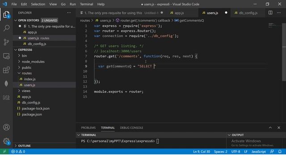Change end of line sequence LF
Viewport: 286px width, 160px height.
pos(246,152)
